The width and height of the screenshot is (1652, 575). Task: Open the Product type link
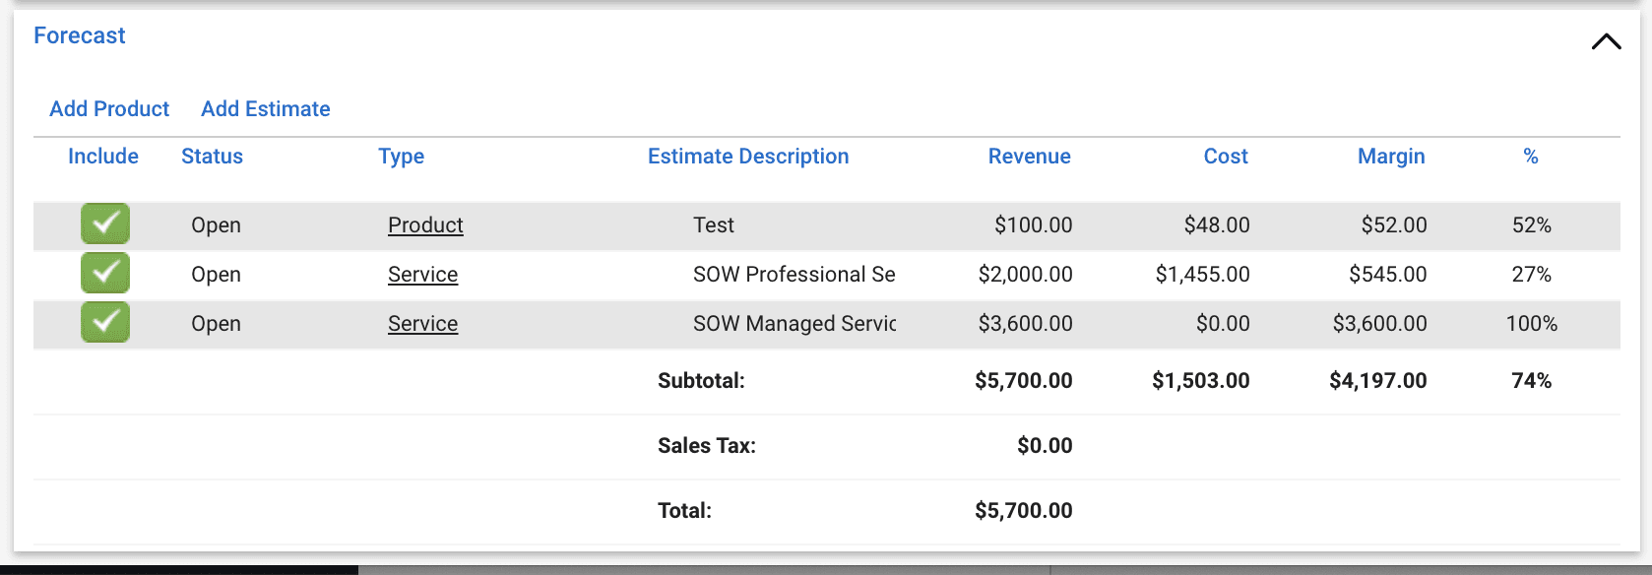[425, 224]
